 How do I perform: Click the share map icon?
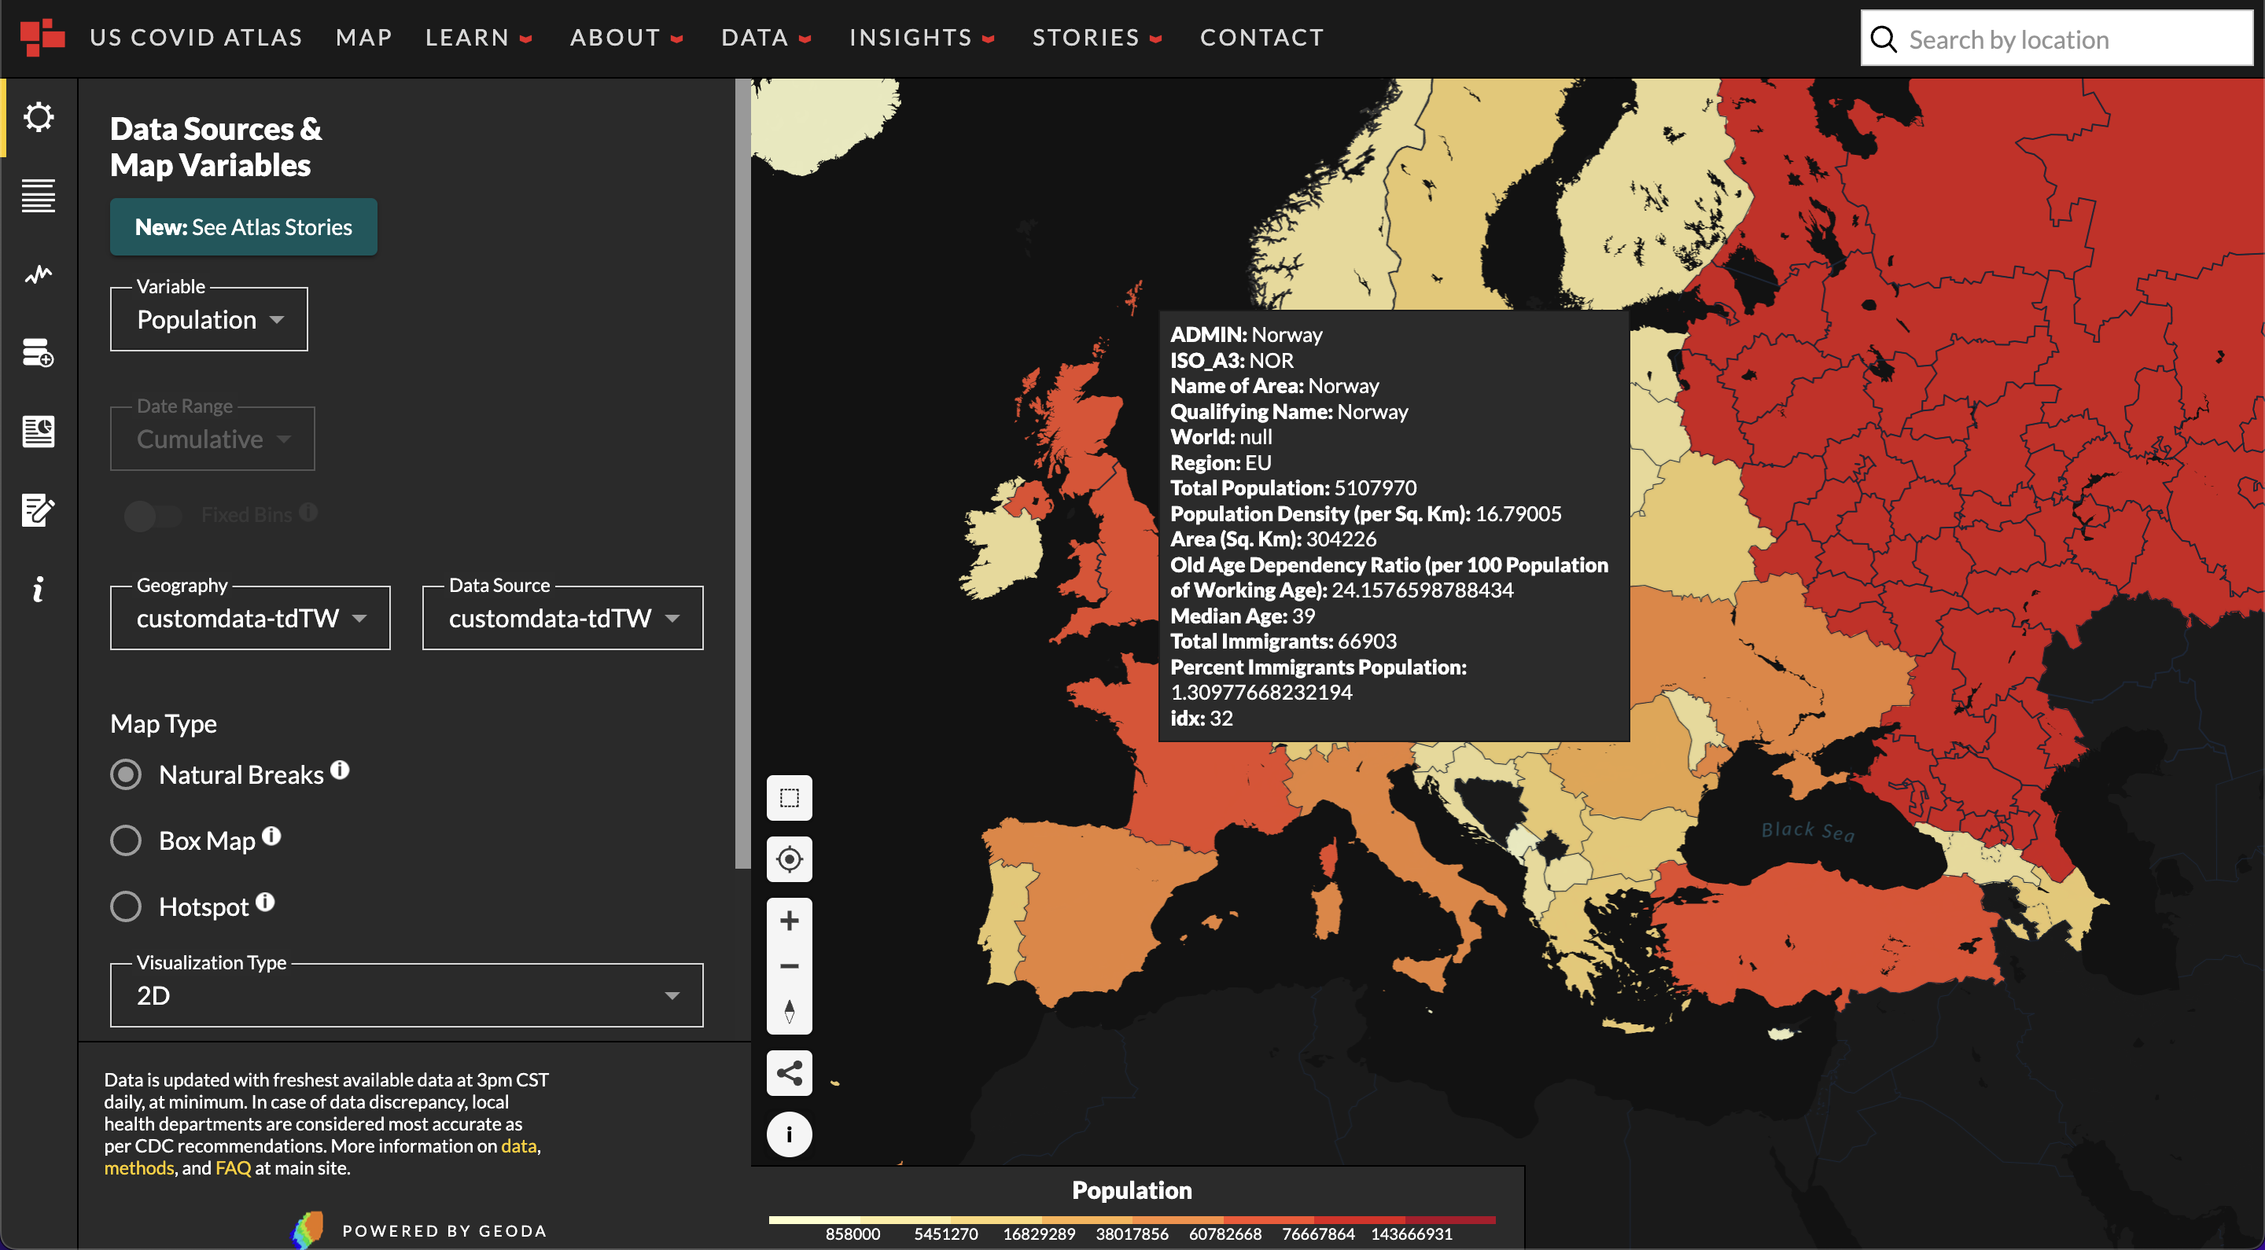(789, 1072)
